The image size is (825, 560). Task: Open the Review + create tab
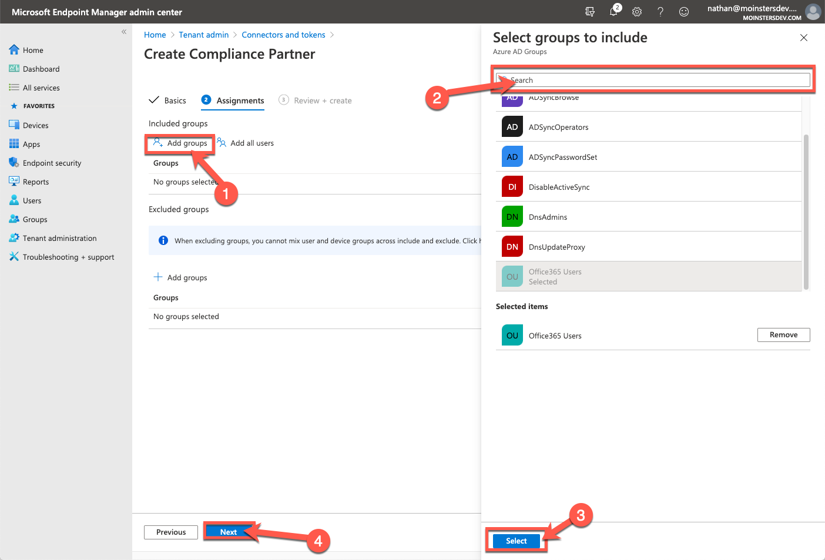323,100
